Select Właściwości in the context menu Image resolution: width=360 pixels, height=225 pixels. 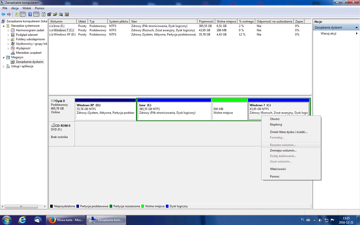[291, 169]
